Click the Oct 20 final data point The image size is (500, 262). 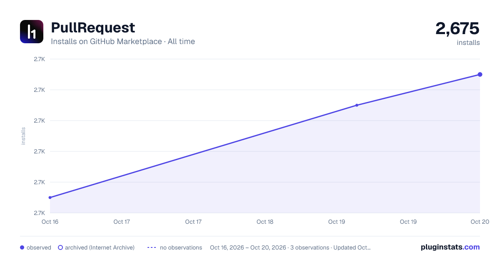(480, 74)
